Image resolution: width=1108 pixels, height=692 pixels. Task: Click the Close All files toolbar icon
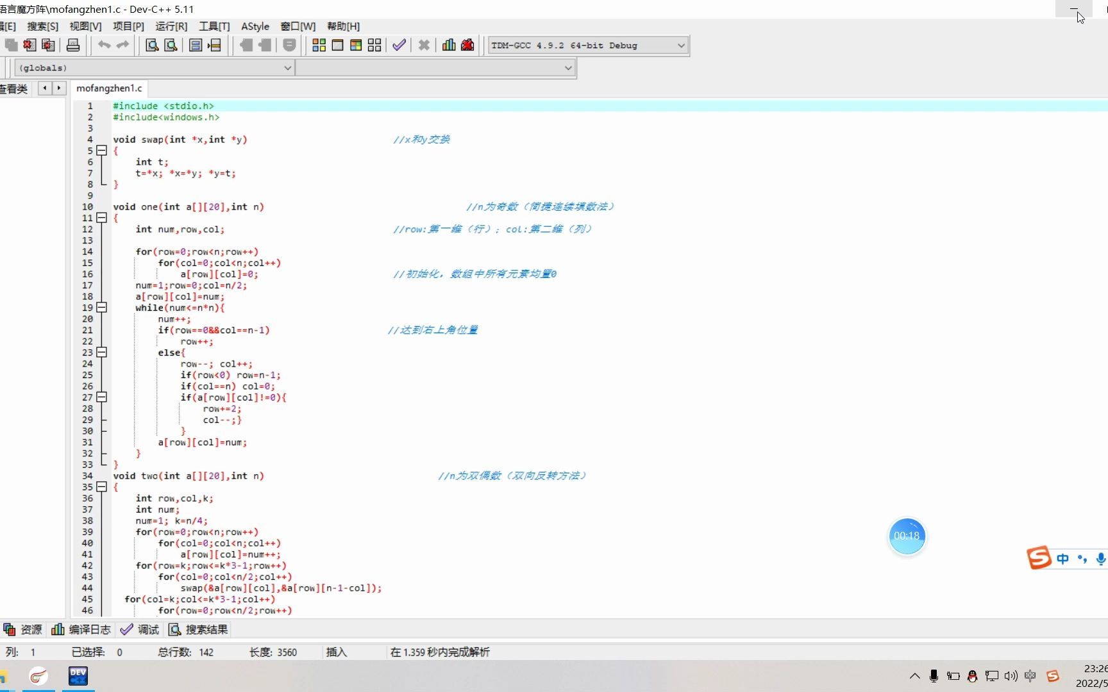pyautogui.click(x=48, y=45)
